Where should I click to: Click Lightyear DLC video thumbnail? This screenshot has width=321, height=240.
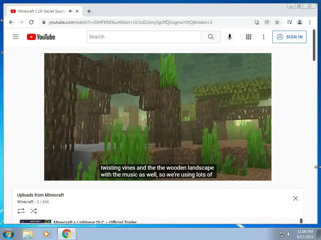35,222
